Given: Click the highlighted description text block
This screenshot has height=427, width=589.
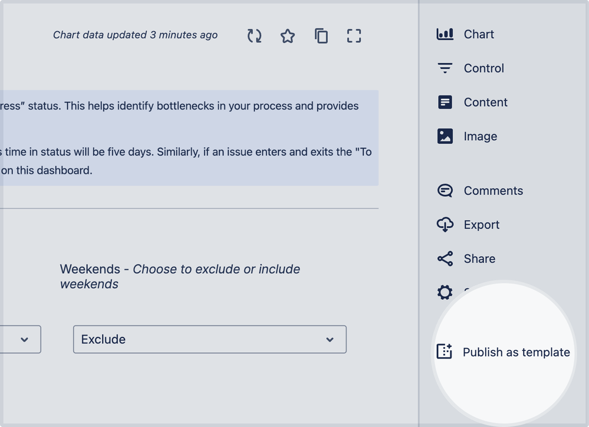Looking at the screenshot, I should point(189,138).
